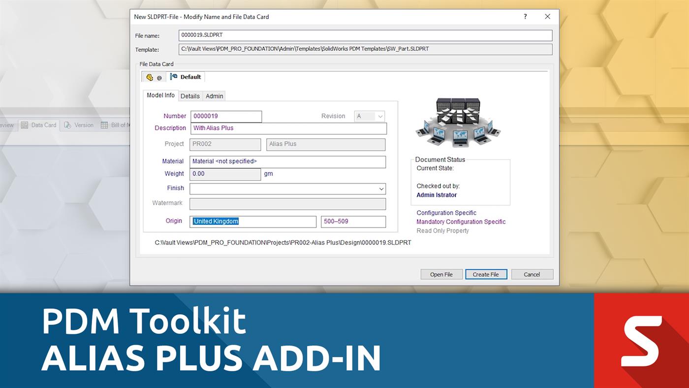The image size is (689, 388).
Task: Click the Bill of Materials grid icon
Action: (x=105, y=125)
